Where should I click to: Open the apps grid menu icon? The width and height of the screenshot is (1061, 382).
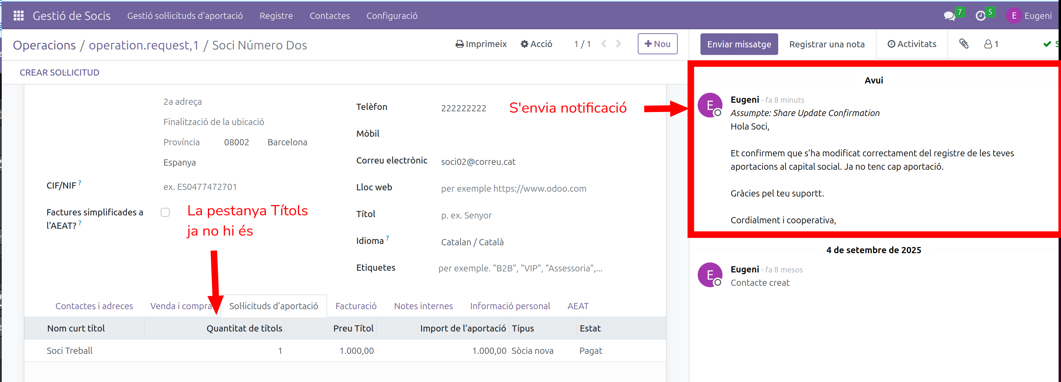19,15
